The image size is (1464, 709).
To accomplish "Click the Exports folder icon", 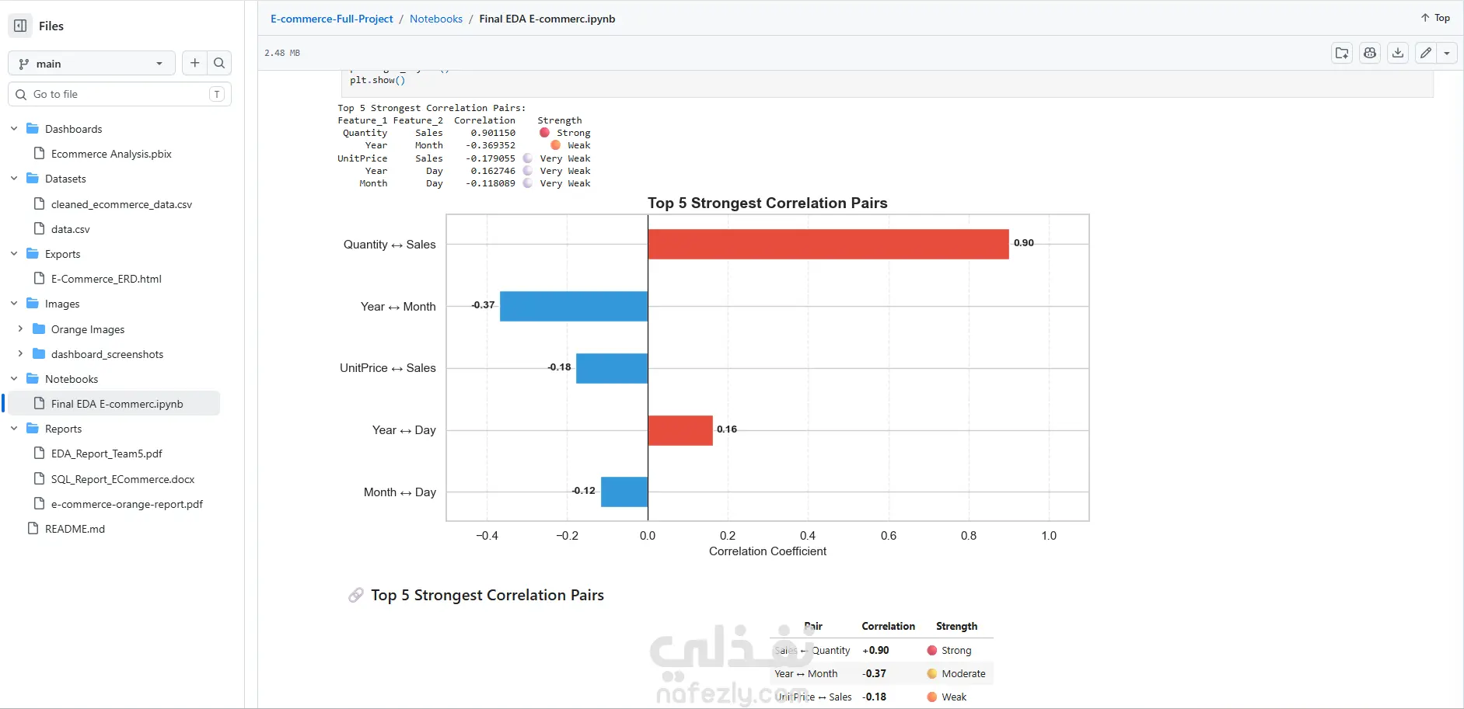I will (33, 254).
